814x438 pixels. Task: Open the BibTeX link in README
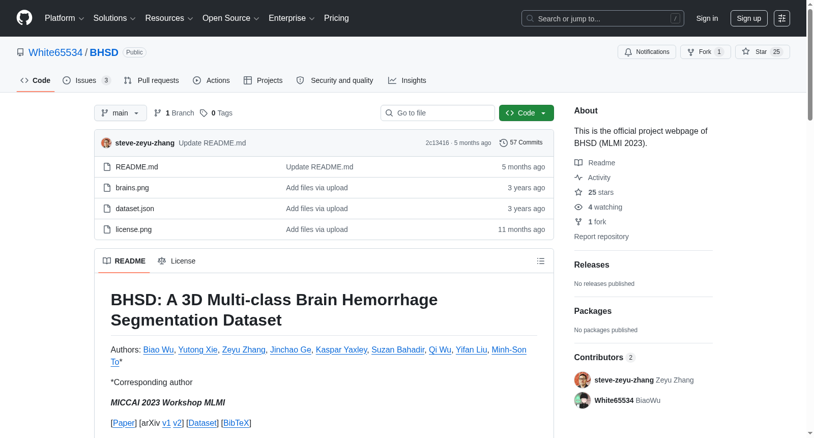(x=236, y=423)
